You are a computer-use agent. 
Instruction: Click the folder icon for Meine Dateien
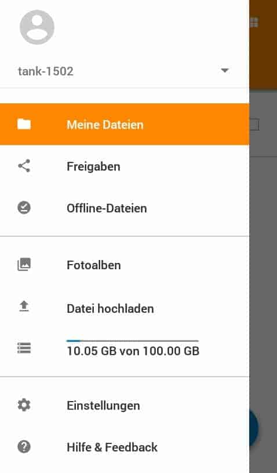(x=24, y=124)
